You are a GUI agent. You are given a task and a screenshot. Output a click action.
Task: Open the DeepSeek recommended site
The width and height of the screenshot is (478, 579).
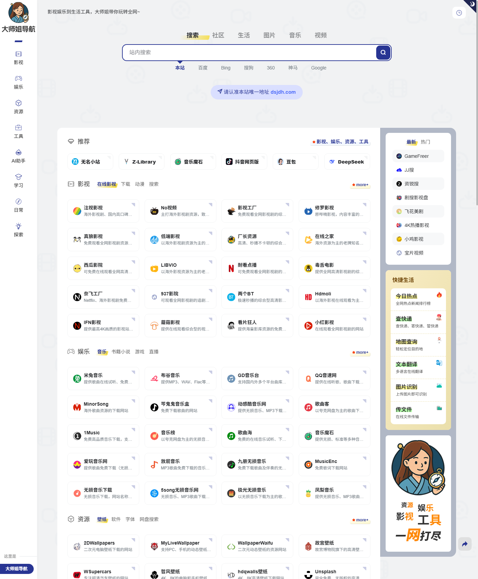[347, 162]
